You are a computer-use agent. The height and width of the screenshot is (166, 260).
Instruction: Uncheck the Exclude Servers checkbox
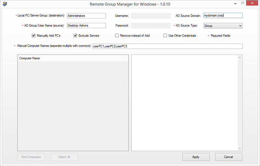[x=75, y=36]
